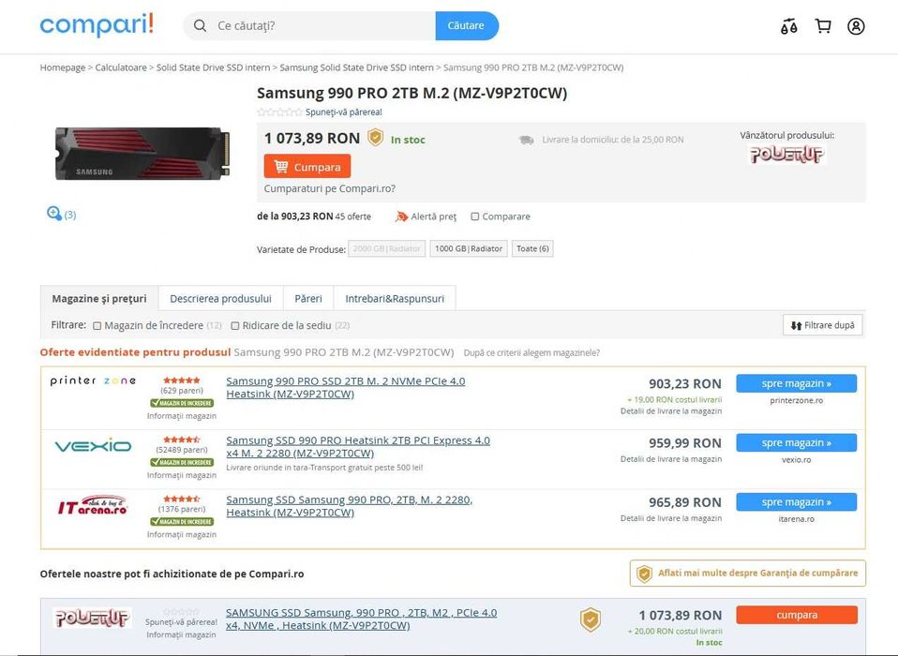Enable Ridicare de la sediu filter
Screen dimensions: 898x656
click(234, 326)
